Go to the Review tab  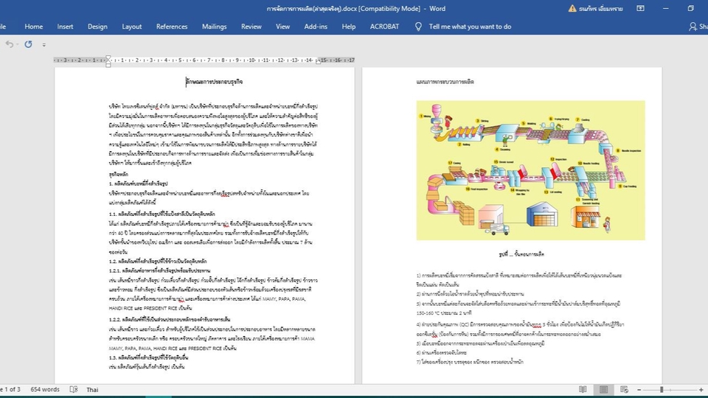coord(251,27)
